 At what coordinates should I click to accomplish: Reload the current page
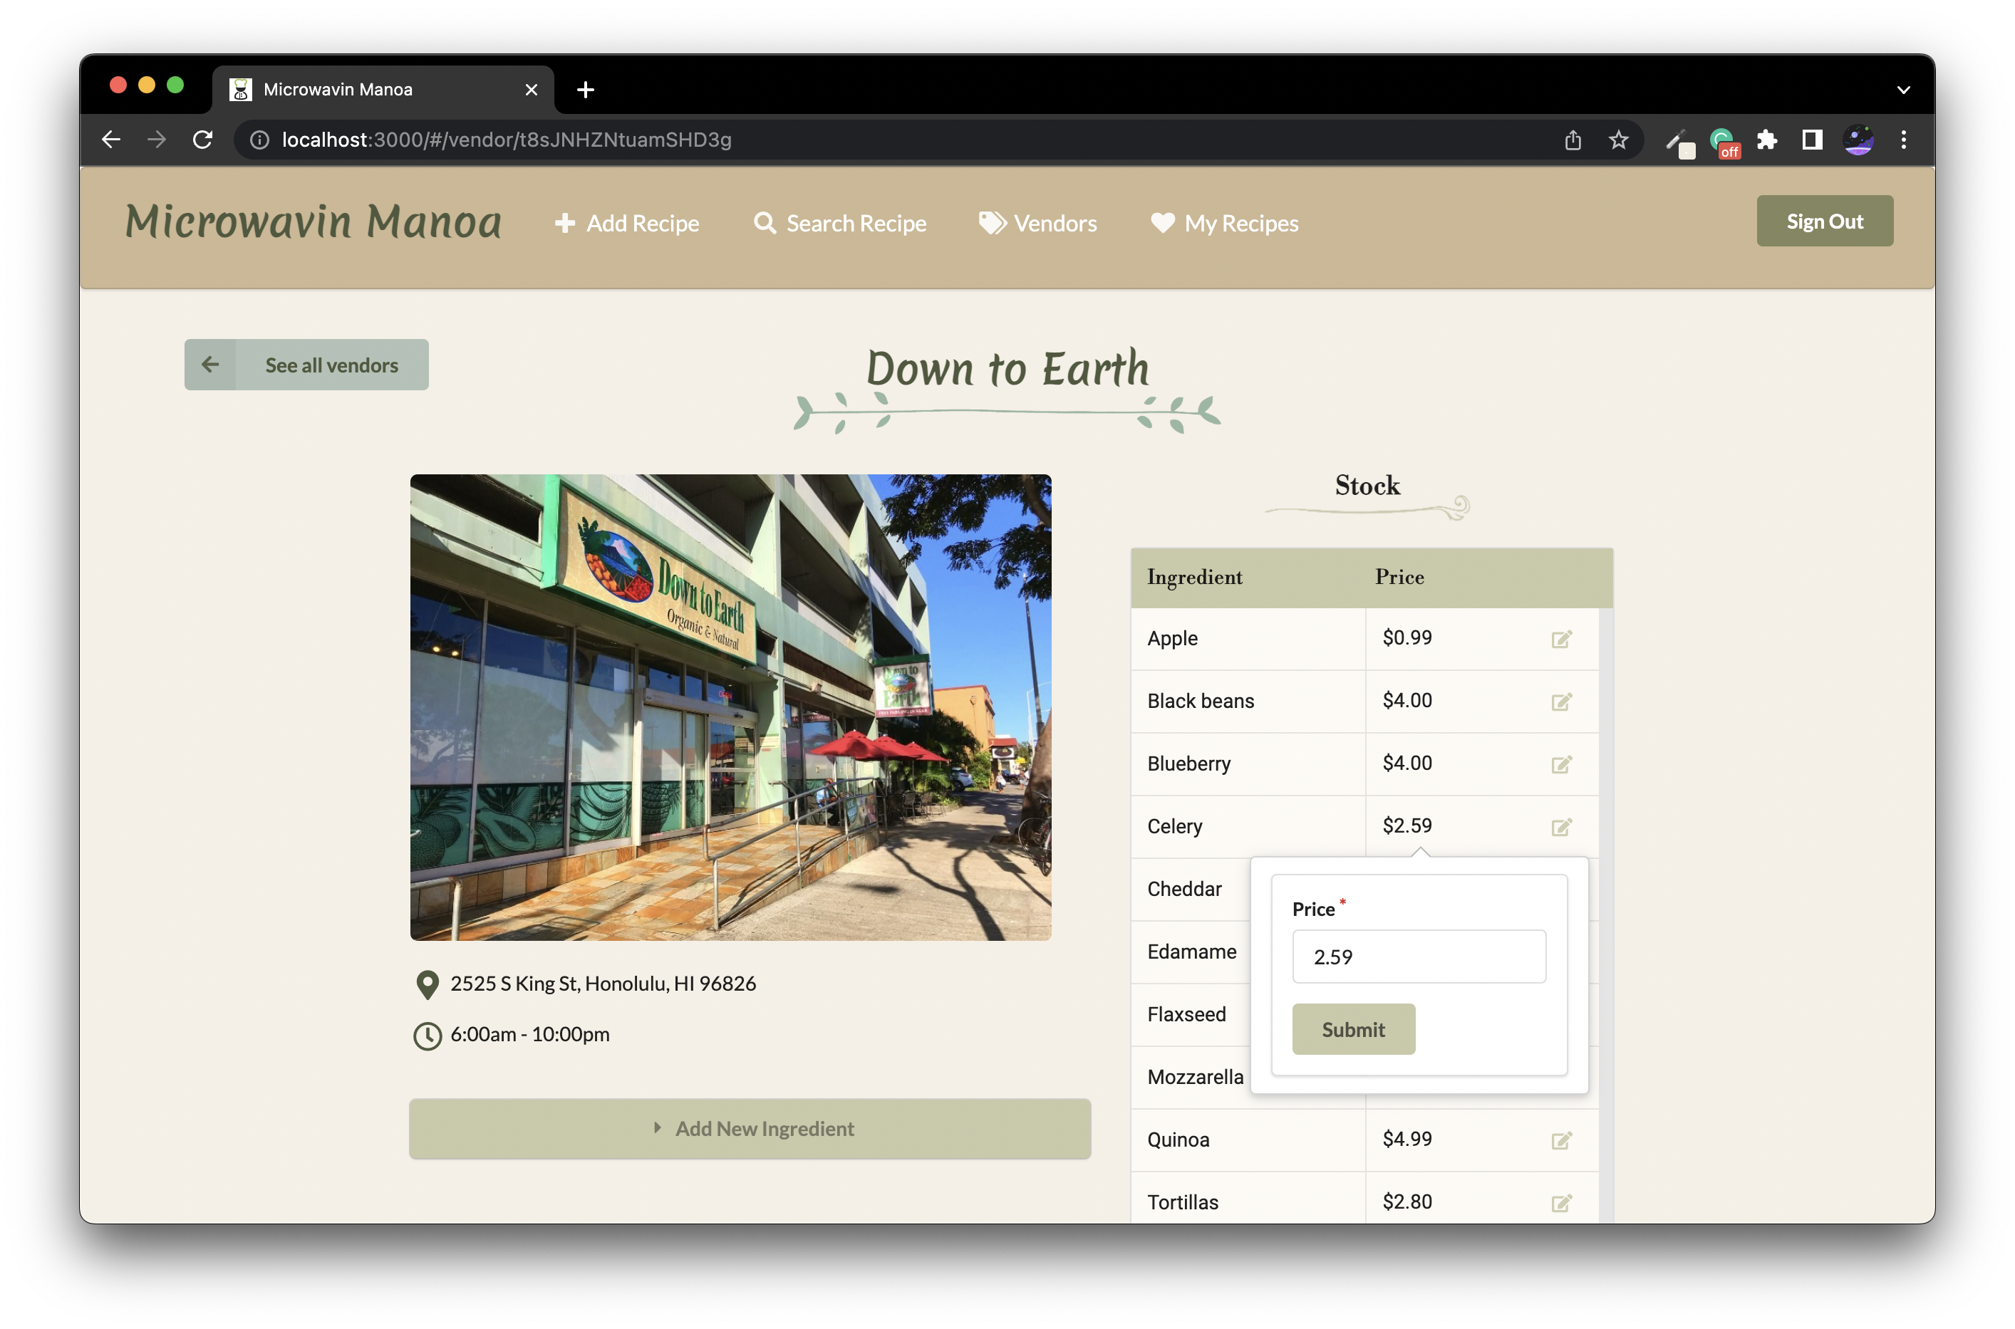coord(202,140)
